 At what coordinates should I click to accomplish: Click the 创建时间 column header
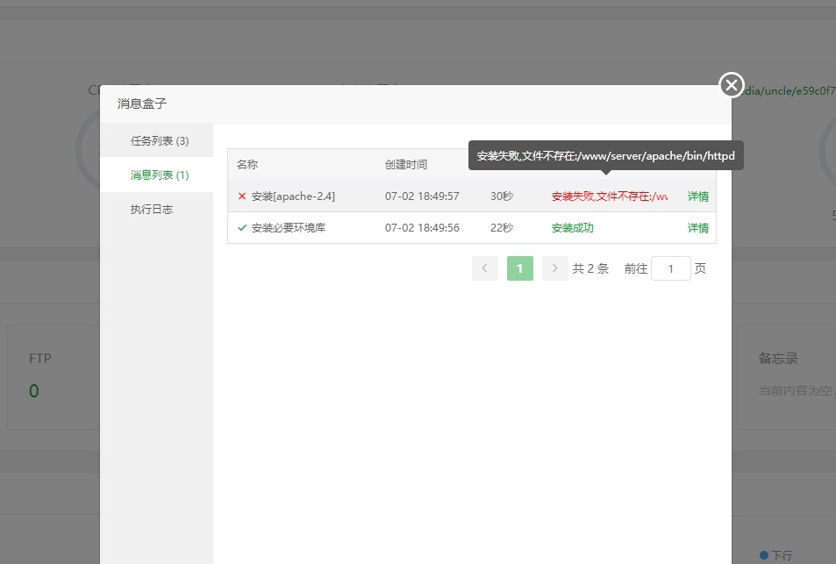pos(406,164)
